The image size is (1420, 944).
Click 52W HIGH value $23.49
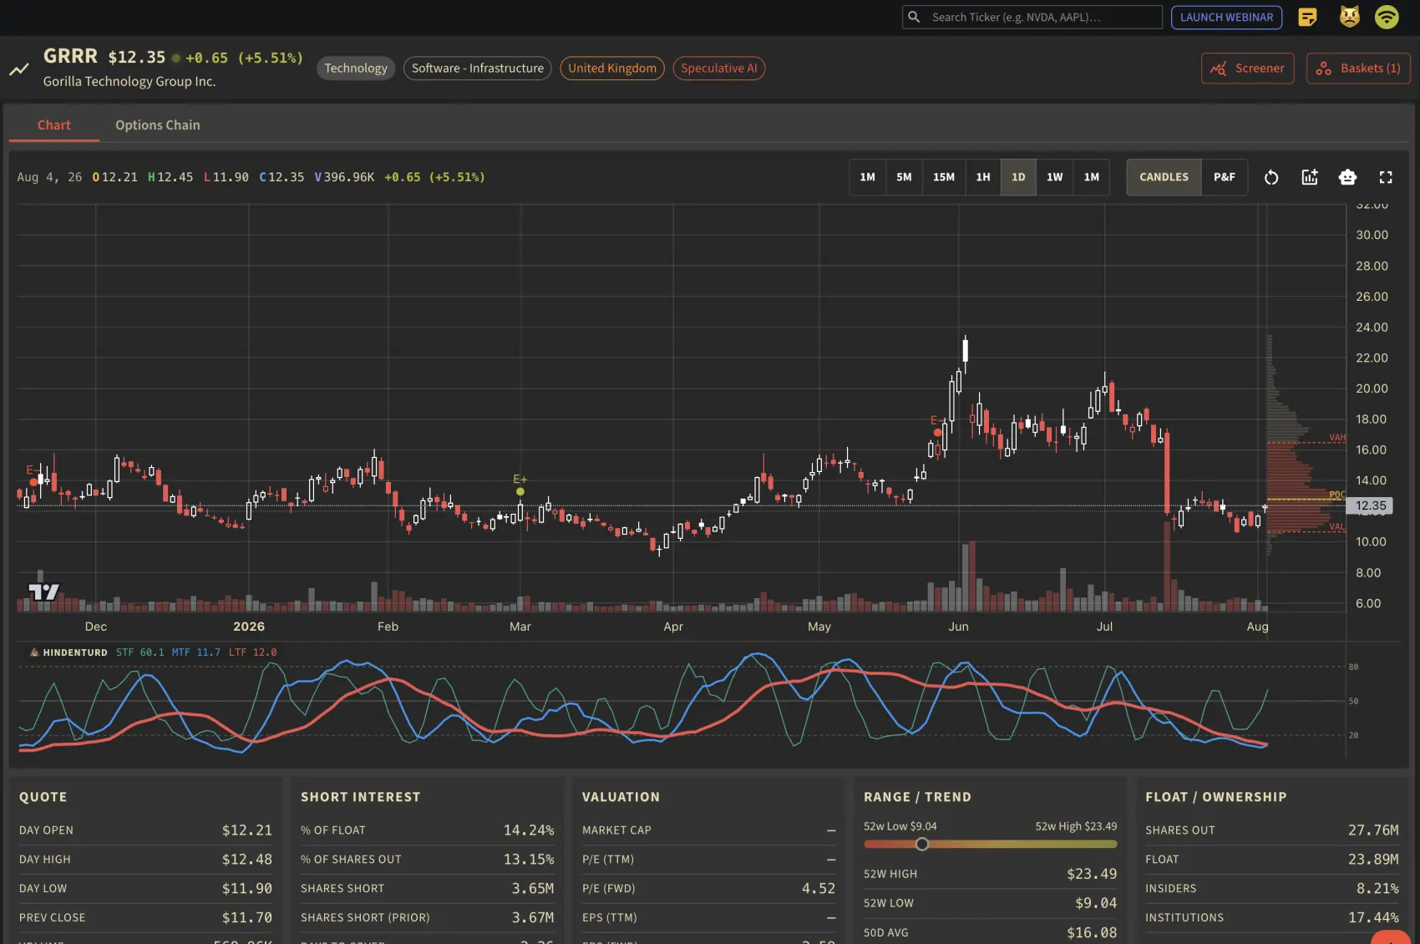pos(1092,874)
